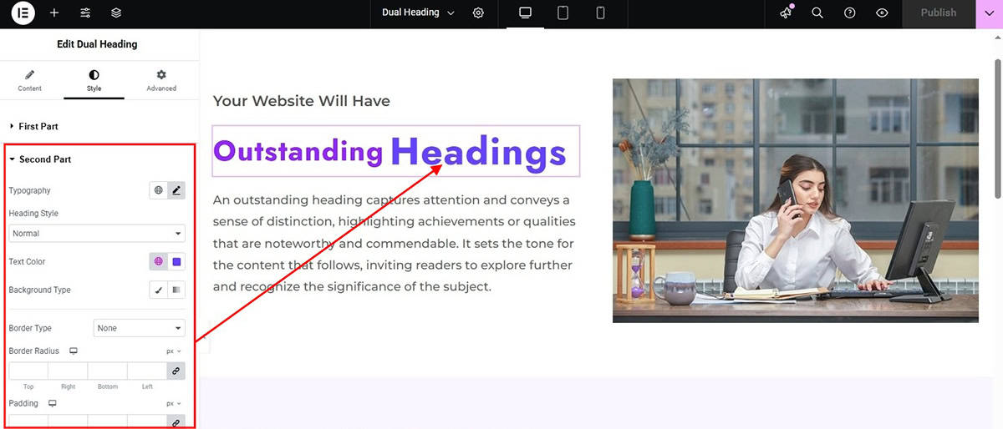Click the plus Add Element icon
Screen dimensions: 1003x429
click(54, 13)
